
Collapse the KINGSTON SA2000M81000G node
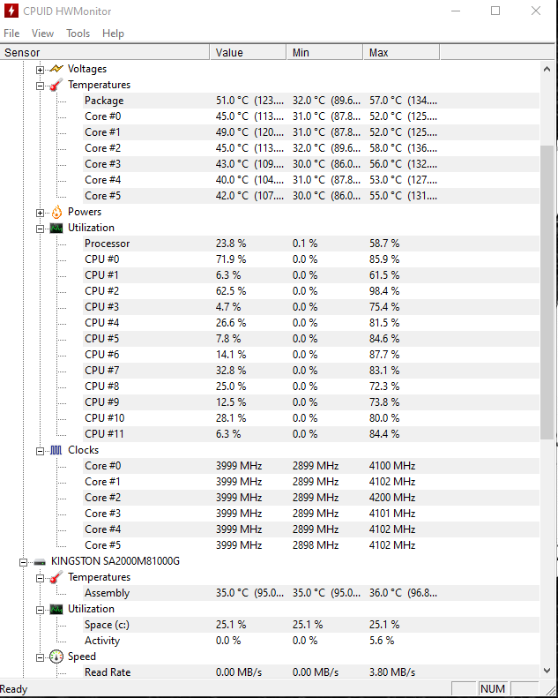(x=23, y=561)
